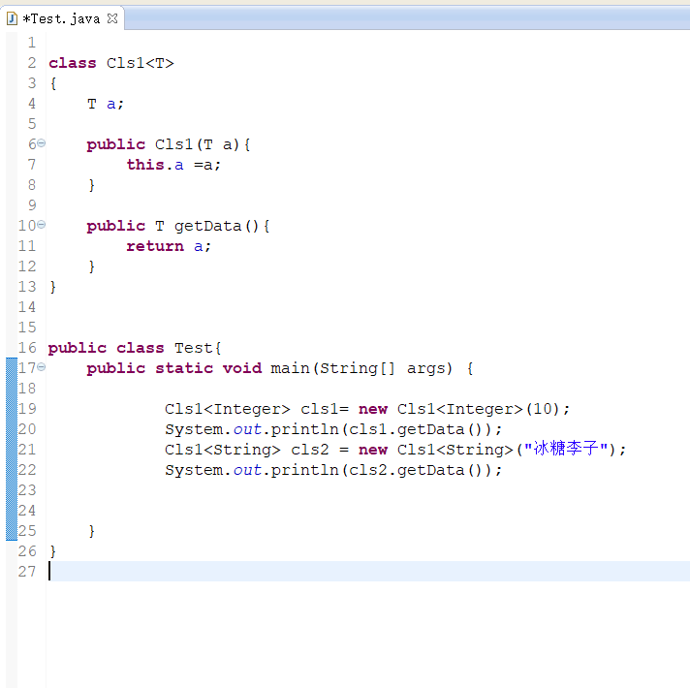Click 'this' keyword on line 7
The image size is (690, 688).
145,165
